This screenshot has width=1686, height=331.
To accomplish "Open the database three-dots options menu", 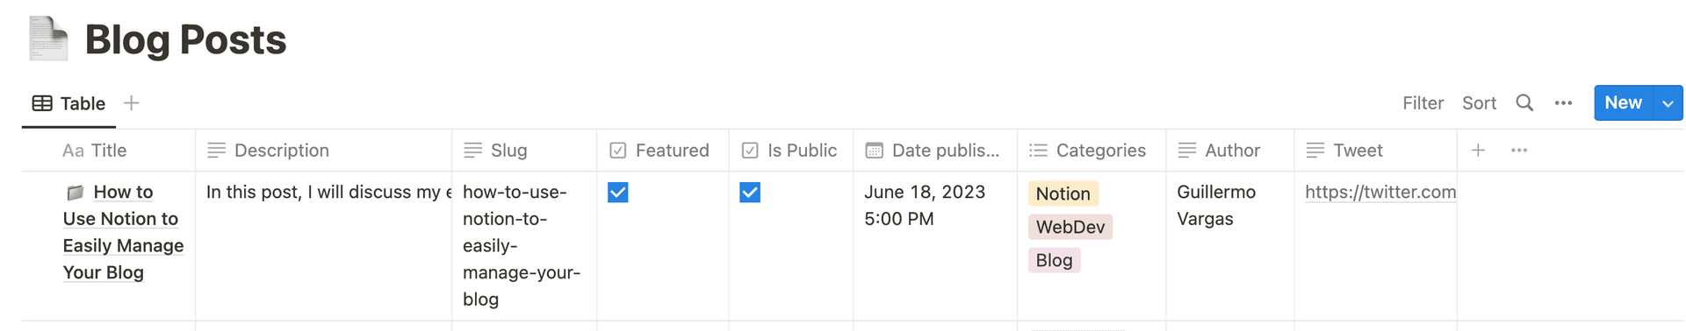I will [1563, 103].
